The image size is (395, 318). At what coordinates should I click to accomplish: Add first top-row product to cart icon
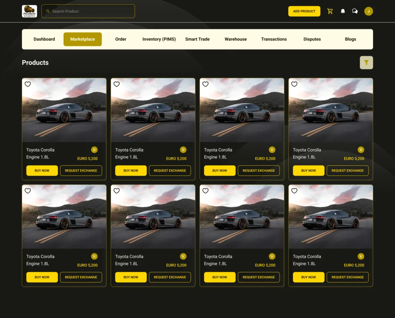(94, 150)
